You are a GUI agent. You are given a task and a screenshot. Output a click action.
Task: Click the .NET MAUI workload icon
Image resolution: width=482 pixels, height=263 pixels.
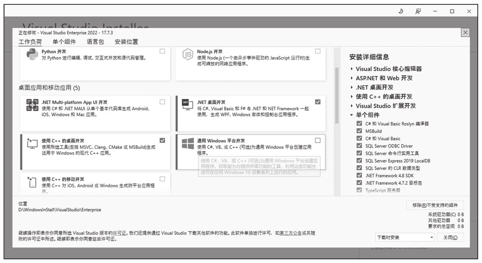[x=32, y=105]
